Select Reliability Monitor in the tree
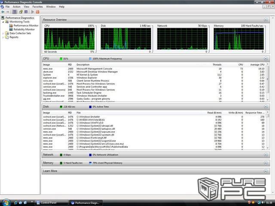The image size is (275, 206). 24,29
